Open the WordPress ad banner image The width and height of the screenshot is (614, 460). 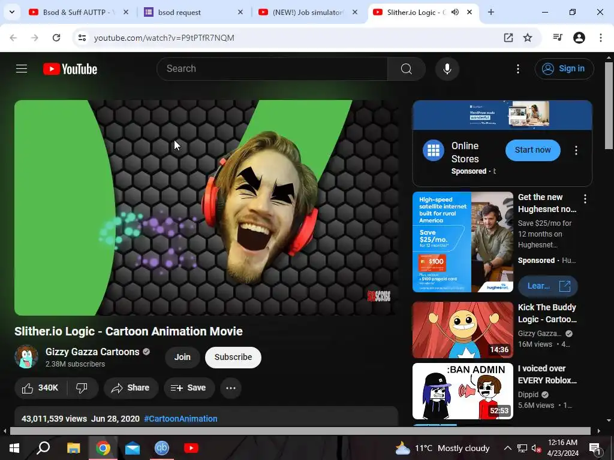click(502, 115)
